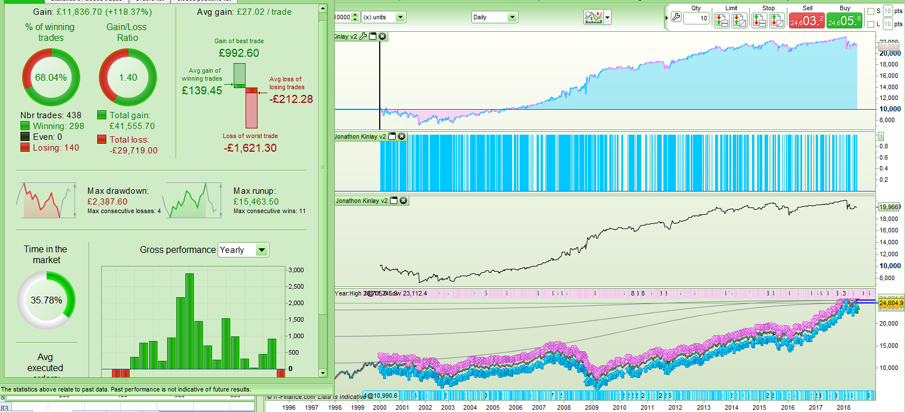Click the worst trade value '-£1,621.30'
Viewport: 905px width, 412px height.
tap(250, 148)
